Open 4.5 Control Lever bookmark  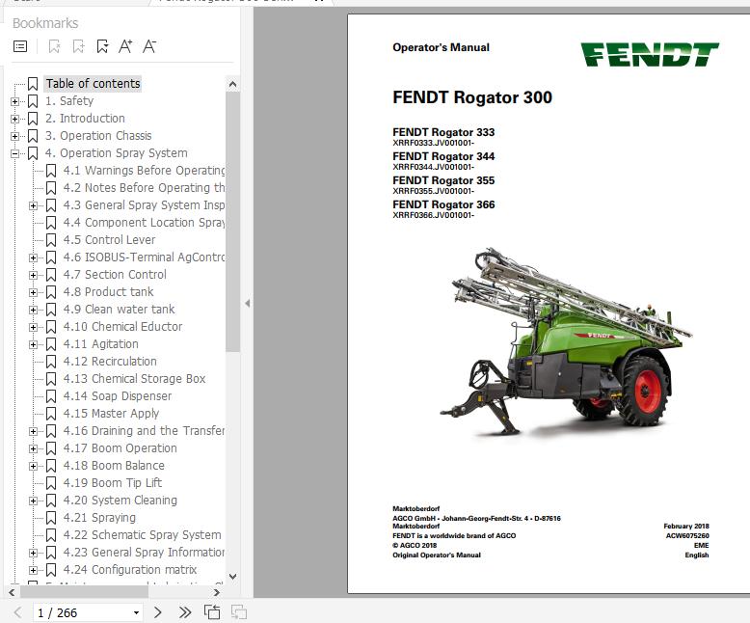point(109,240)
